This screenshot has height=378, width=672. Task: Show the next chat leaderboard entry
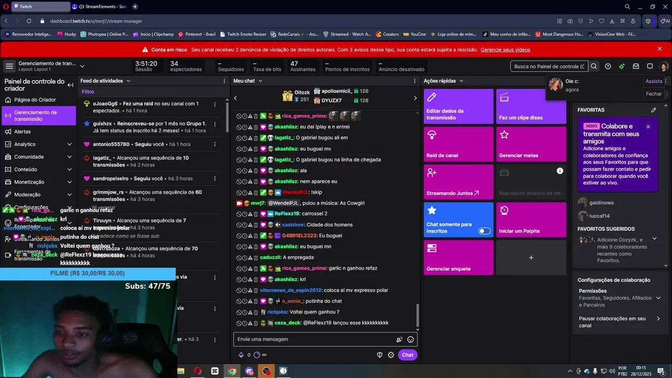click(x=415, y=98)
